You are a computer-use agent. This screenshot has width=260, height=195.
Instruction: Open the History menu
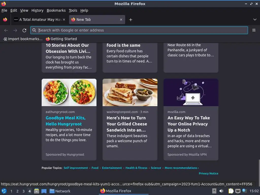38,10
